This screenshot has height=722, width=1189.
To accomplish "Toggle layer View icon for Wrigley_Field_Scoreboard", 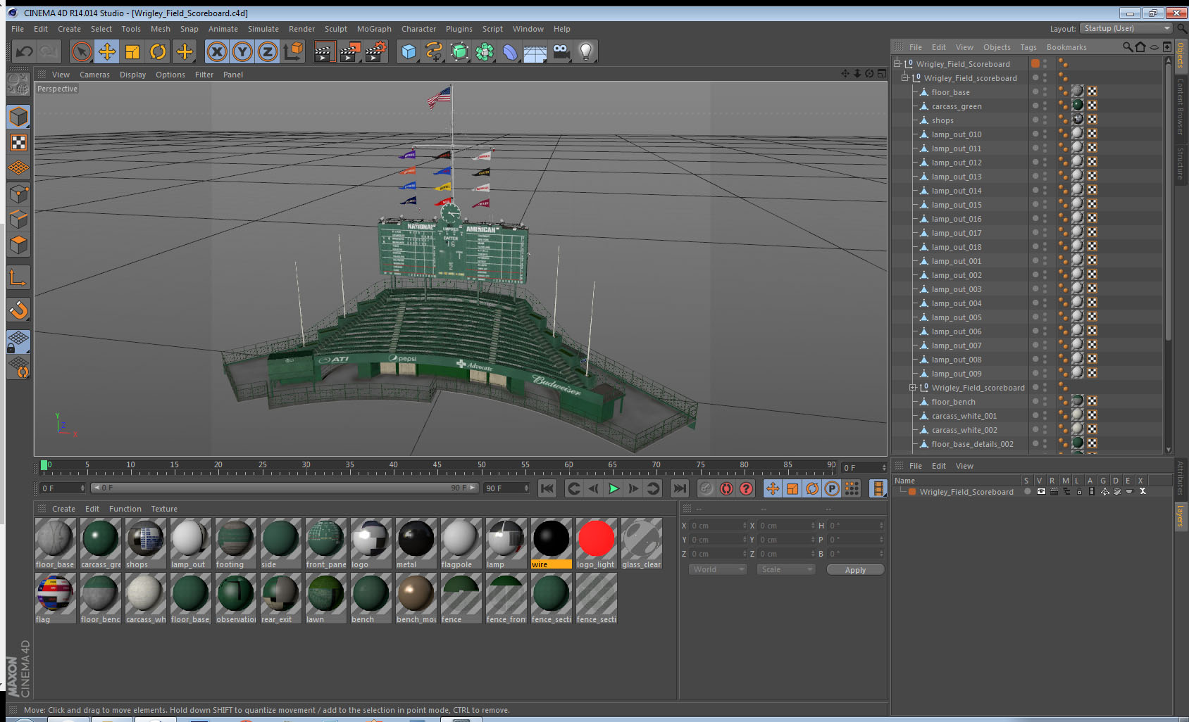I will pos(1041,492).
